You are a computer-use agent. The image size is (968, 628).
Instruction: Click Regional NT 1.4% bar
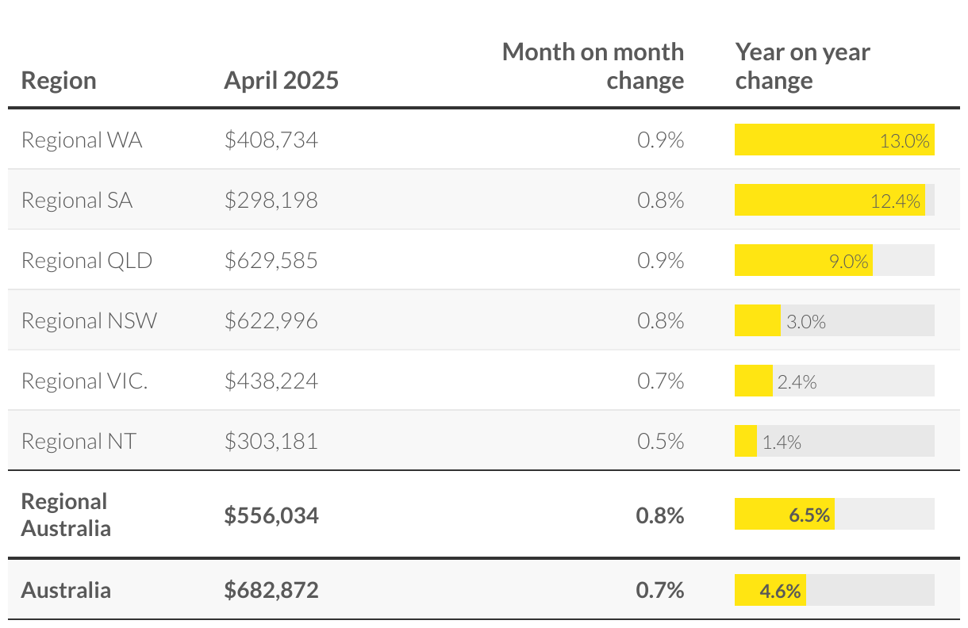pos(746,442)
